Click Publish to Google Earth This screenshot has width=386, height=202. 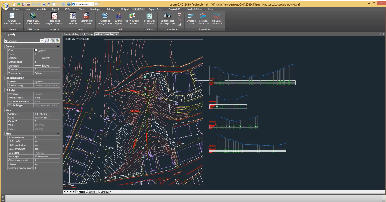(x=105, y=19)
